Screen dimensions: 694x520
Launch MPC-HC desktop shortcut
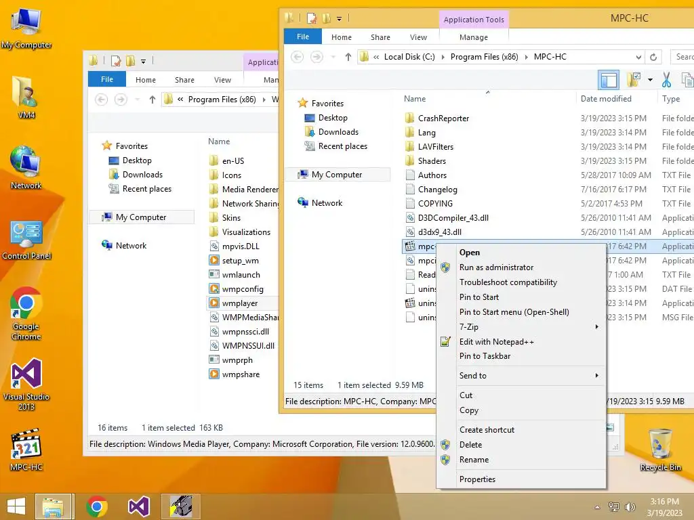[x=26, y=450]
